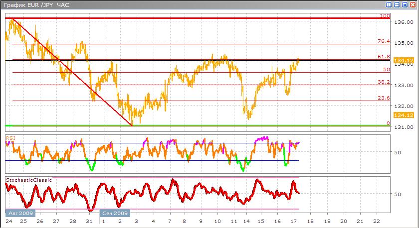Click the 100 Fibonacci level label
Screen dimensions: 419x228
pyautogui.click(x=385, y=16)
